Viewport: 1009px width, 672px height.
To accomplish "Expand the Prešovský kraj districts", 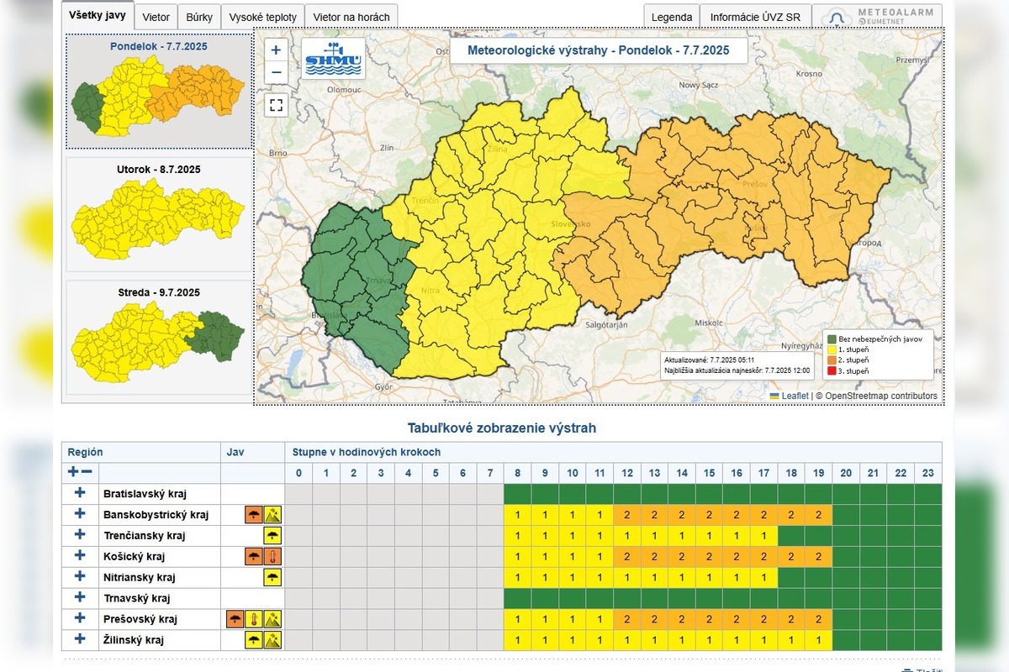I will coord(80,619).
